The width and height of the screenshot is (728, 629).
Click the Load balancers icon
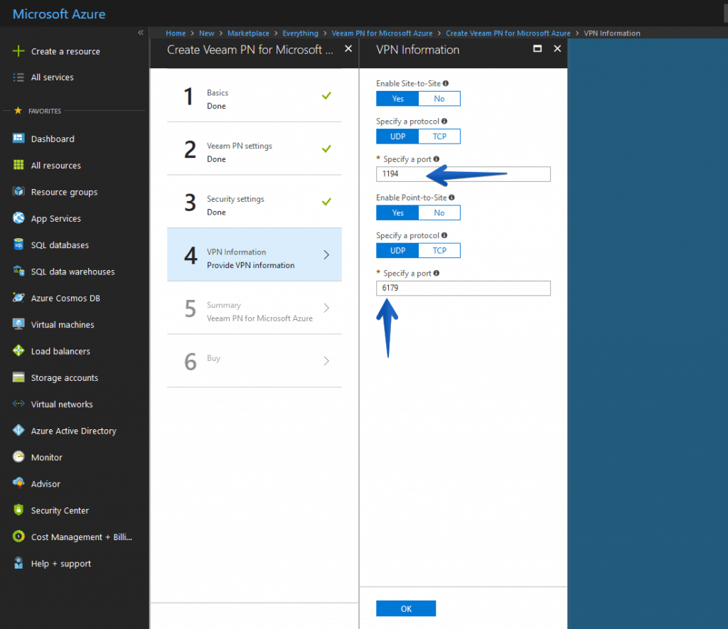pos(18,351)
